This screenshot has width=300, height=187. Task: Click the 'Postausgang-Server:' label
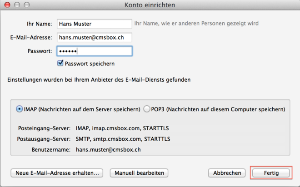(44, 139)
